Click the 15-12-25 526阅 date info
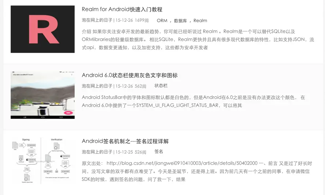This screenshot has height=195, width=325. [131, 152]
